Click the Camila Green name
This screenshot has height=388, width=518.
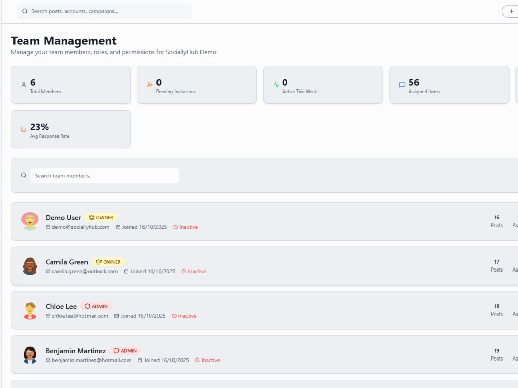click(67, 262)
